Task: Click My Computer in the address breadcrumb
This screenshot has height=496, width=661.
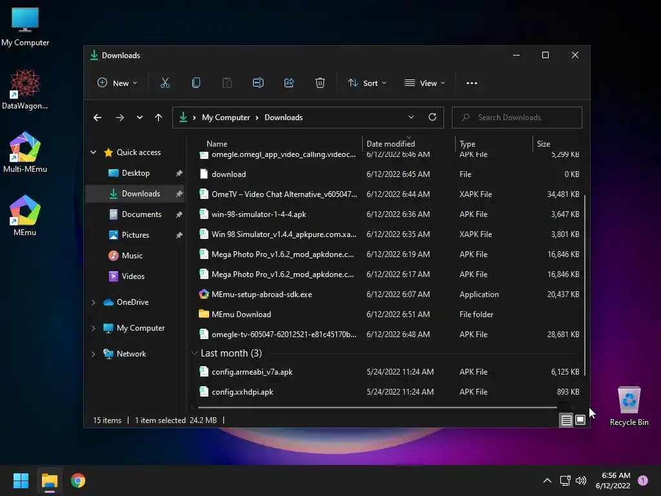Action: (226, 118)
